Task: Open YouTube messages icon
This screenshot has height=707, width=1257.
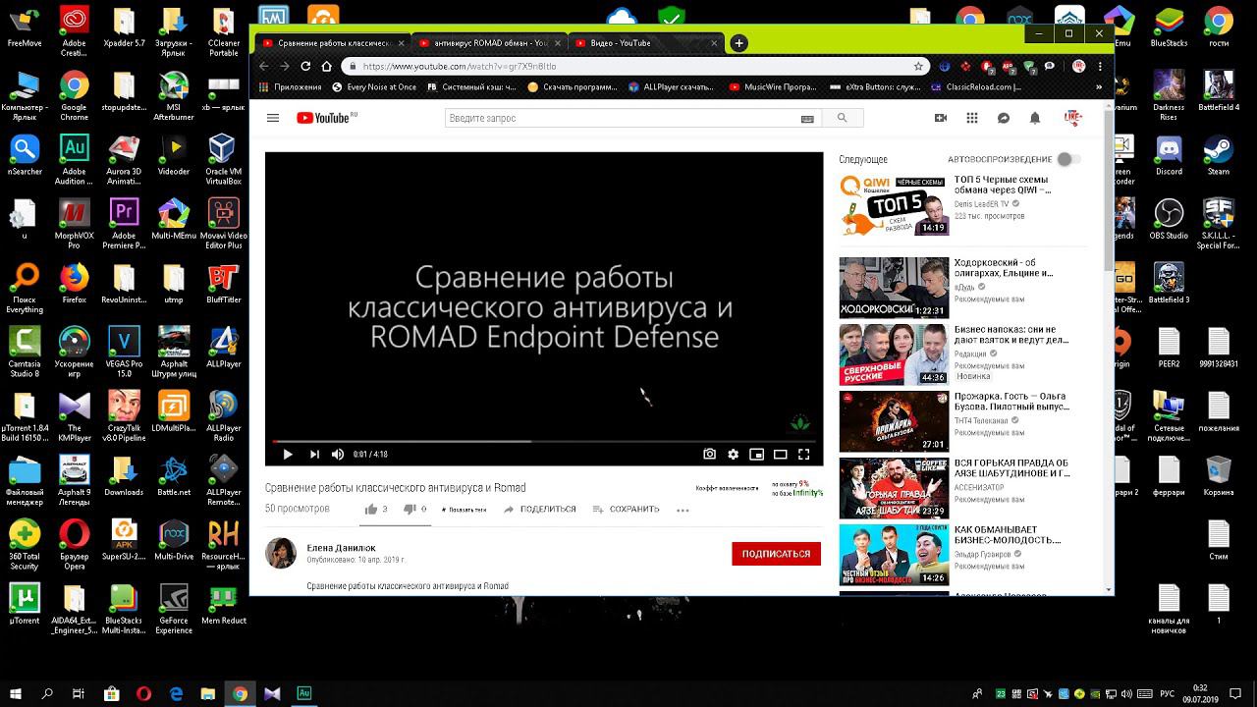Action: [x=1004, y=118]
